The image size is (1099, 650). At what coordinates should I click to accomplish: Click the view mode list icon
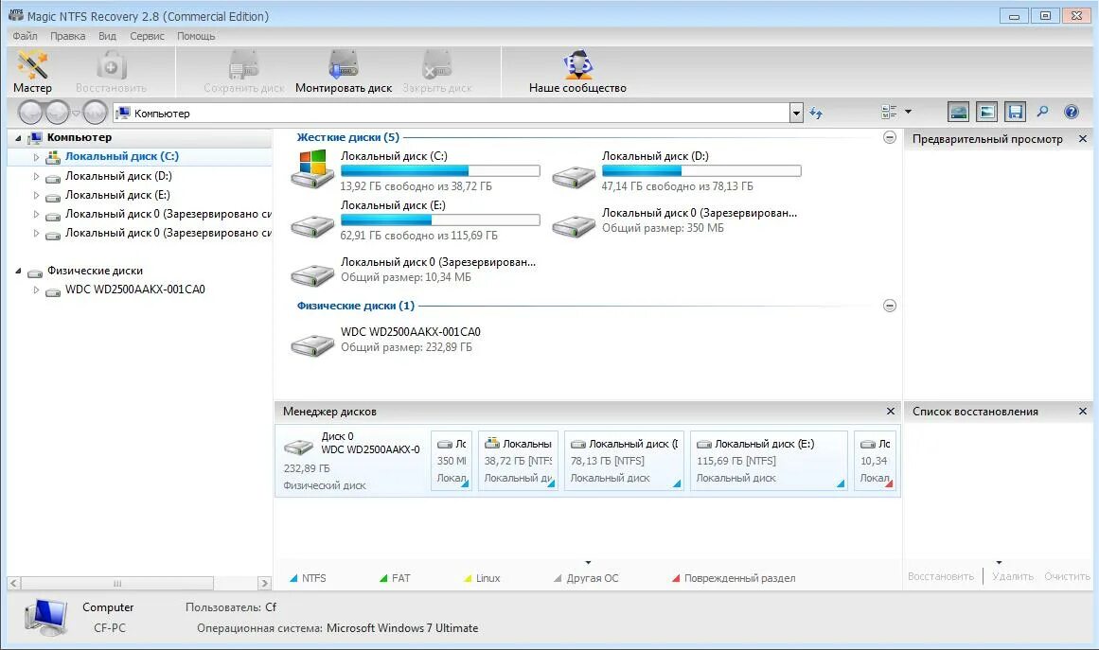889,112
